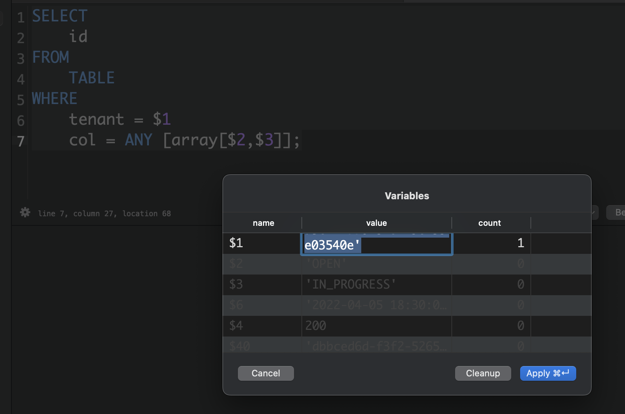Click the gear settings icon in status bar
The height and width of the screenshot is (414, 625).
[25, 213]
